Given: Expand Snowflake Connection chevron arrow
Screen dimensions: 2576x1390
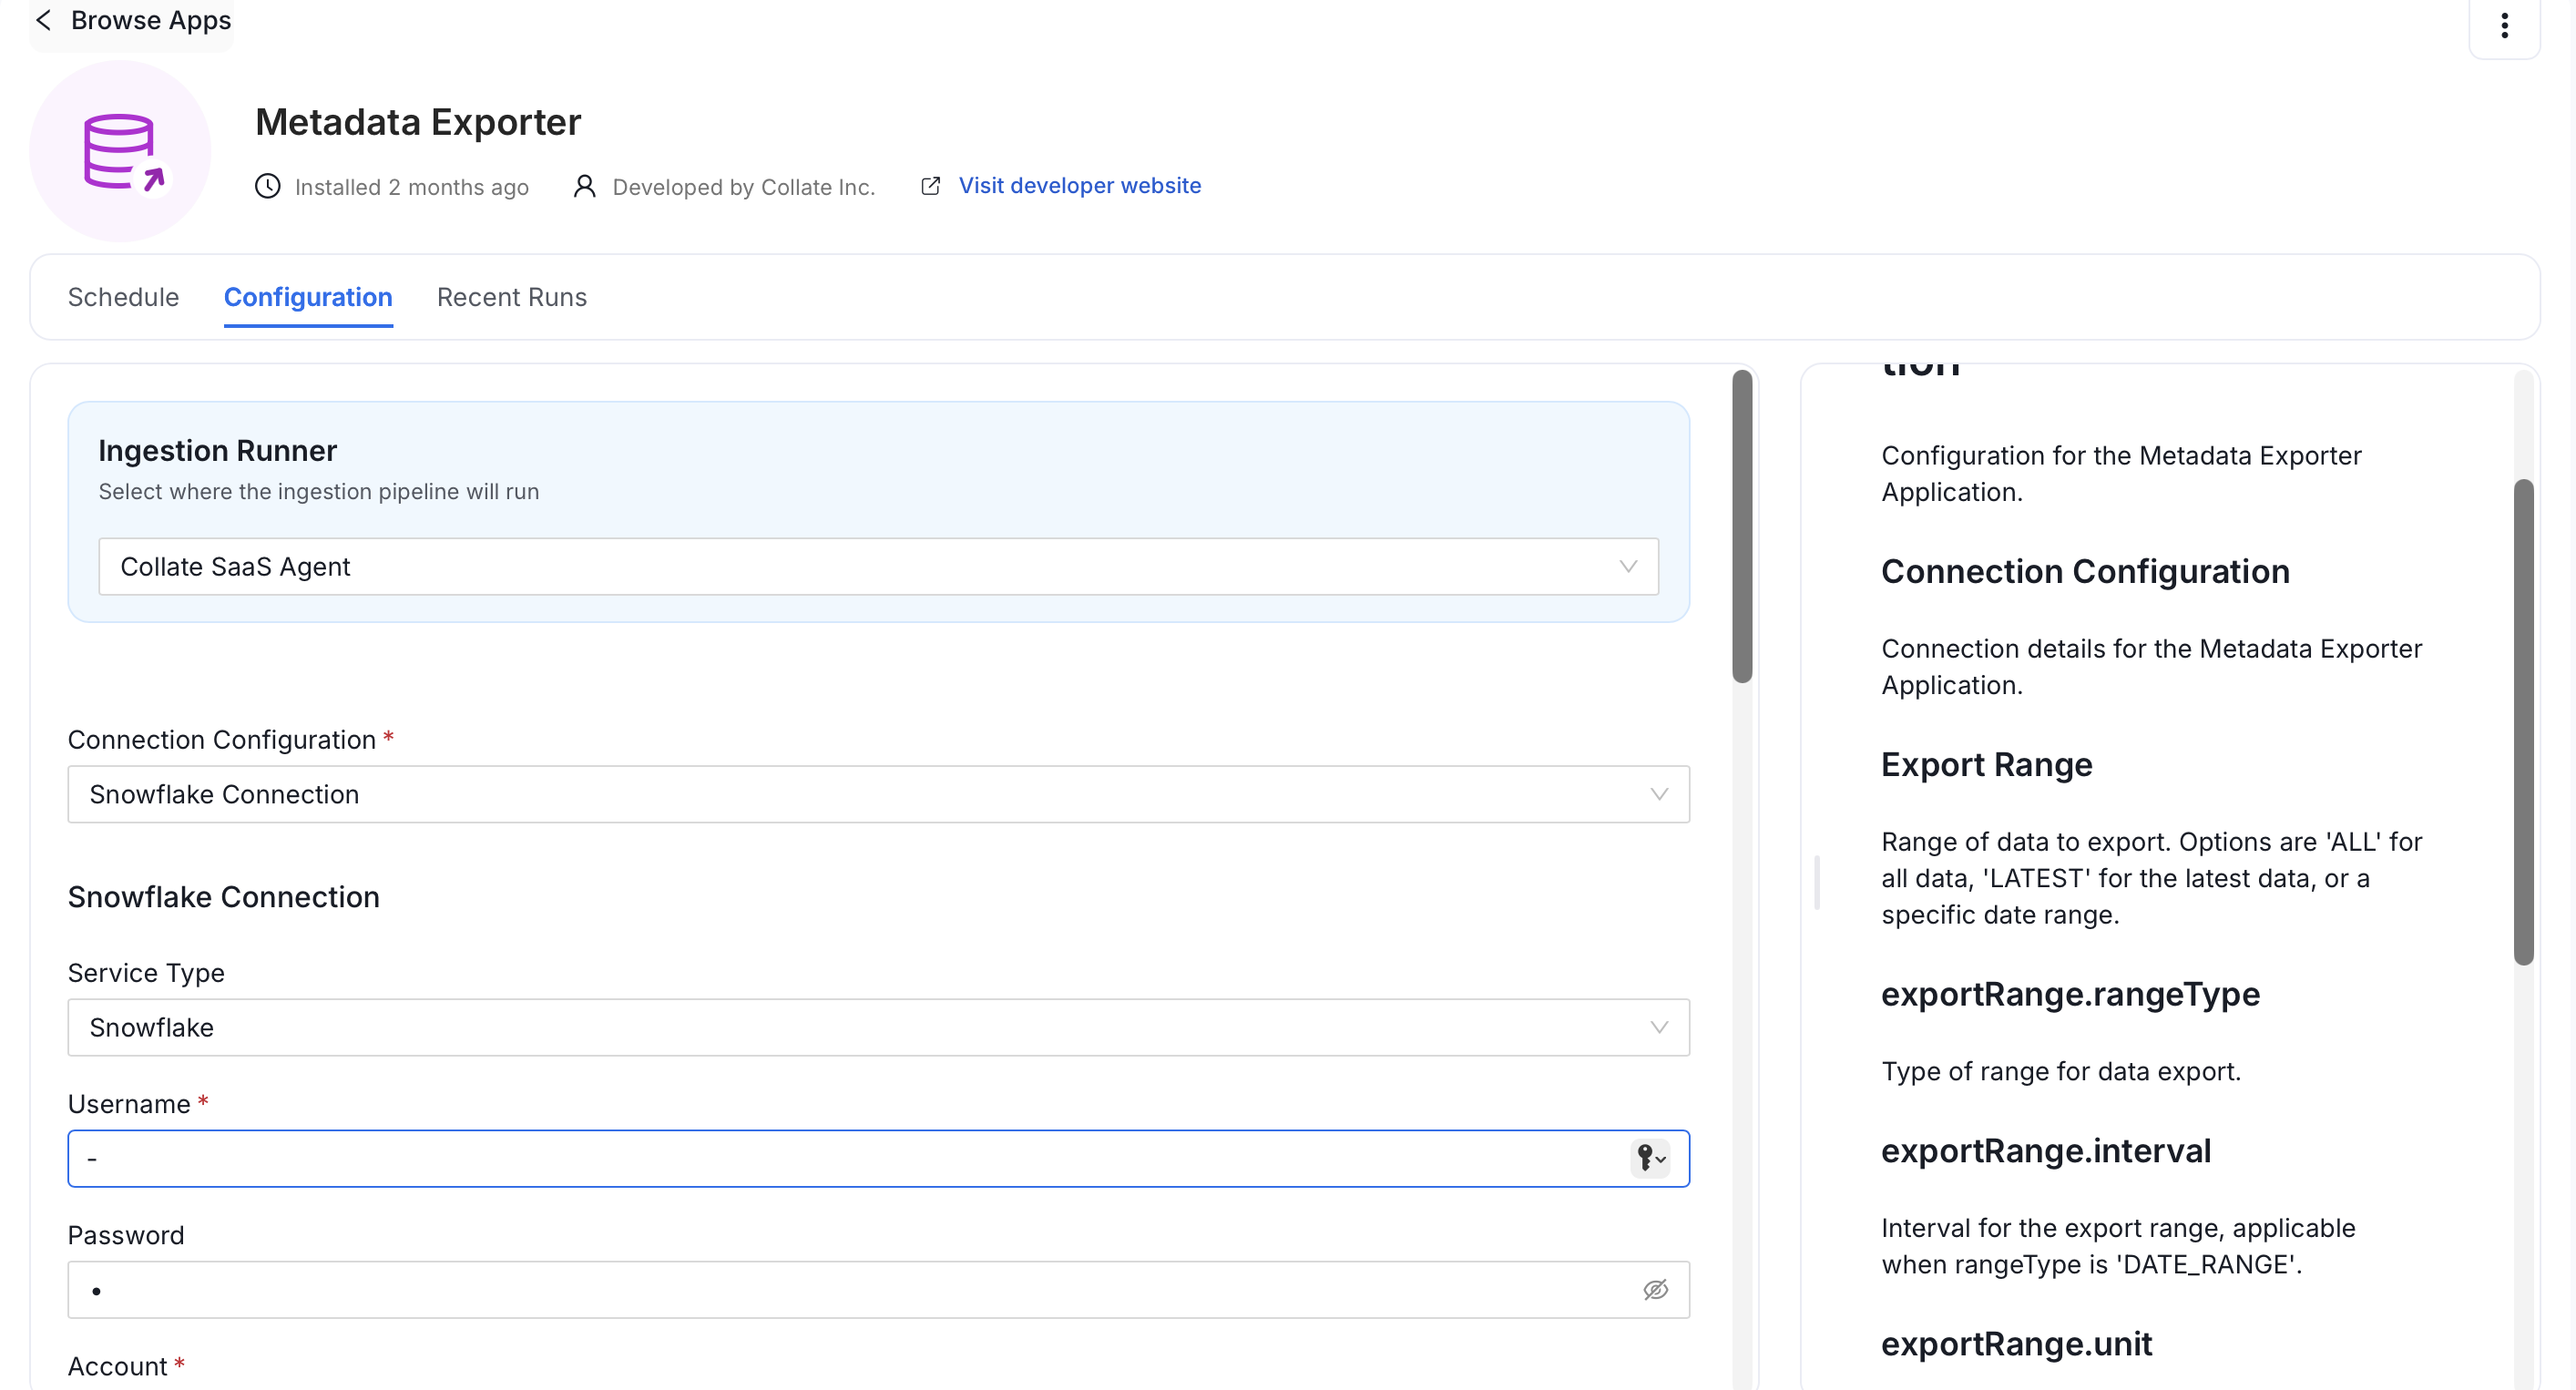Looking at the screenshot, I should click(1659, 794).
